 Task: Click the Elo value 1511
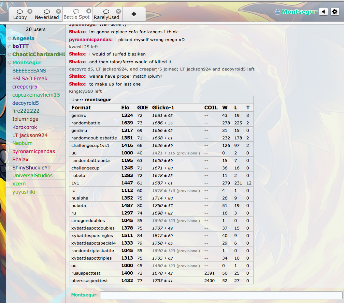(x=127, y=236)
